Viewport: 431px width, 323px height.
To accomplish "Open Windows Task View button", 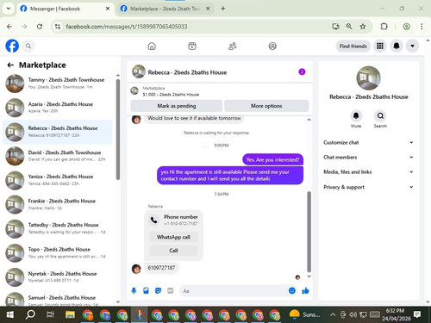I will point(50,314).
